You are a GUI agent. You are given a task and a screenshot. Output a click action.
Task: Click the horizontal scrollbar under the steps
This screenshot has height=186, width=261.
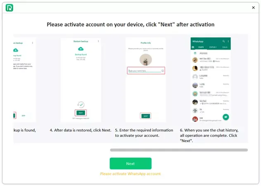coord(179,150)
